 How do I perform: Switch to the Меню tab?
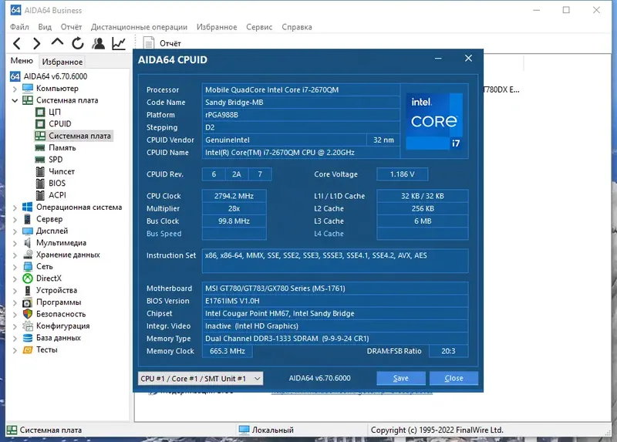click(22, 61)
